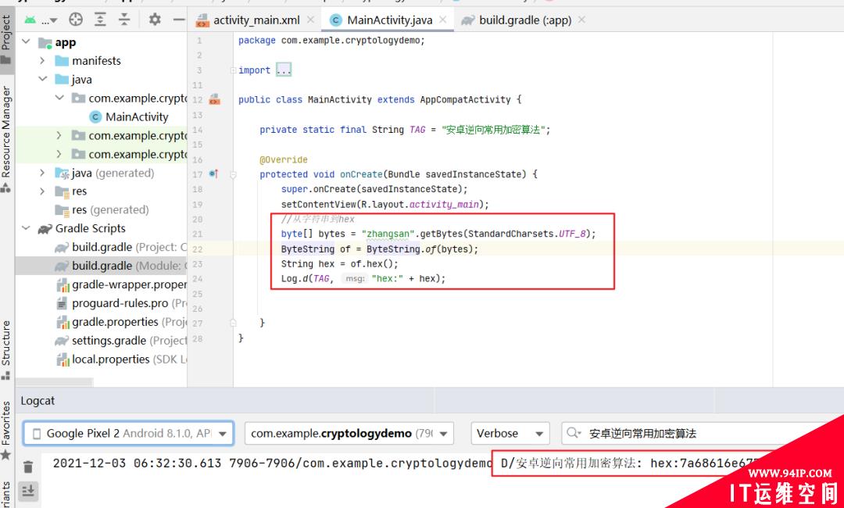844x508 pixels.
Task: Select build.gradle (Module) file
Action: (121, 266)
